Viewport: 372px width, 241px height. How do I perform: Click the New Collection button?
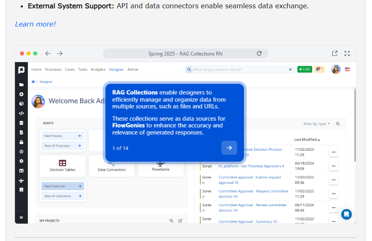coord(63,186)
